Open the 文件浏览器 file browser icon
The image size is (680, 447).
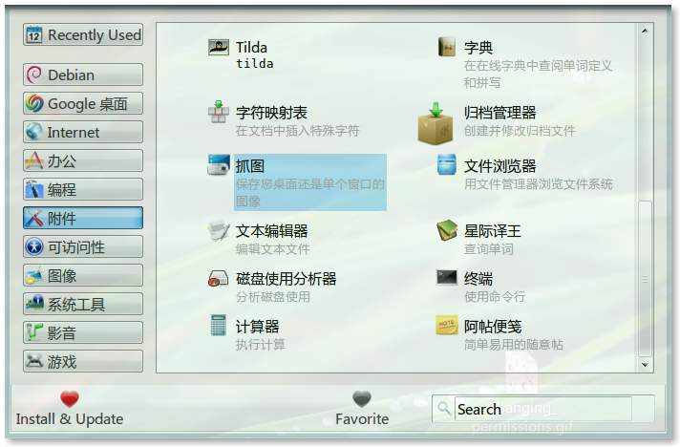447,164
